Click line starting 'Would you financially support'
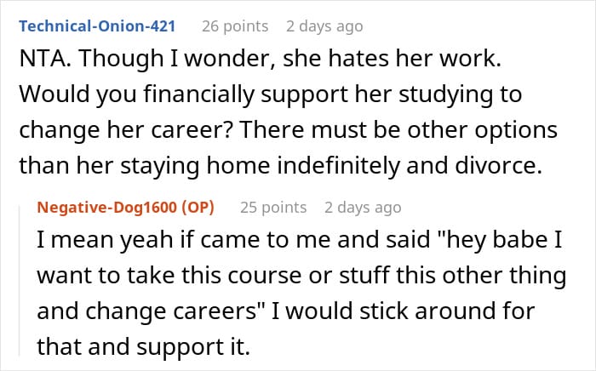This screenshot has width=596, height=371. (x=270, y=94)
